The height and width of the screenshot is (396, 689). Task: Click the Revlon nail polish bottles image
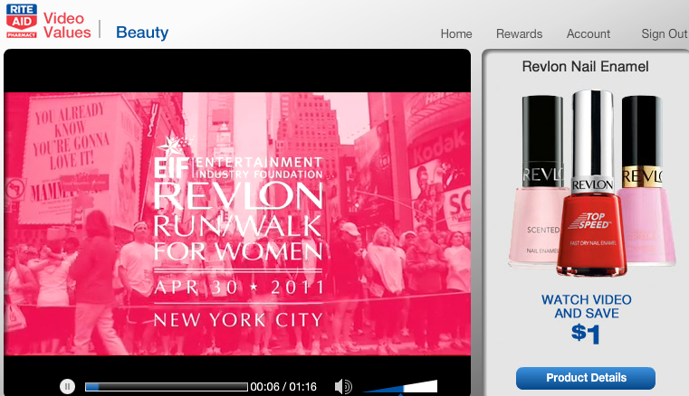(x=591, y=183)
